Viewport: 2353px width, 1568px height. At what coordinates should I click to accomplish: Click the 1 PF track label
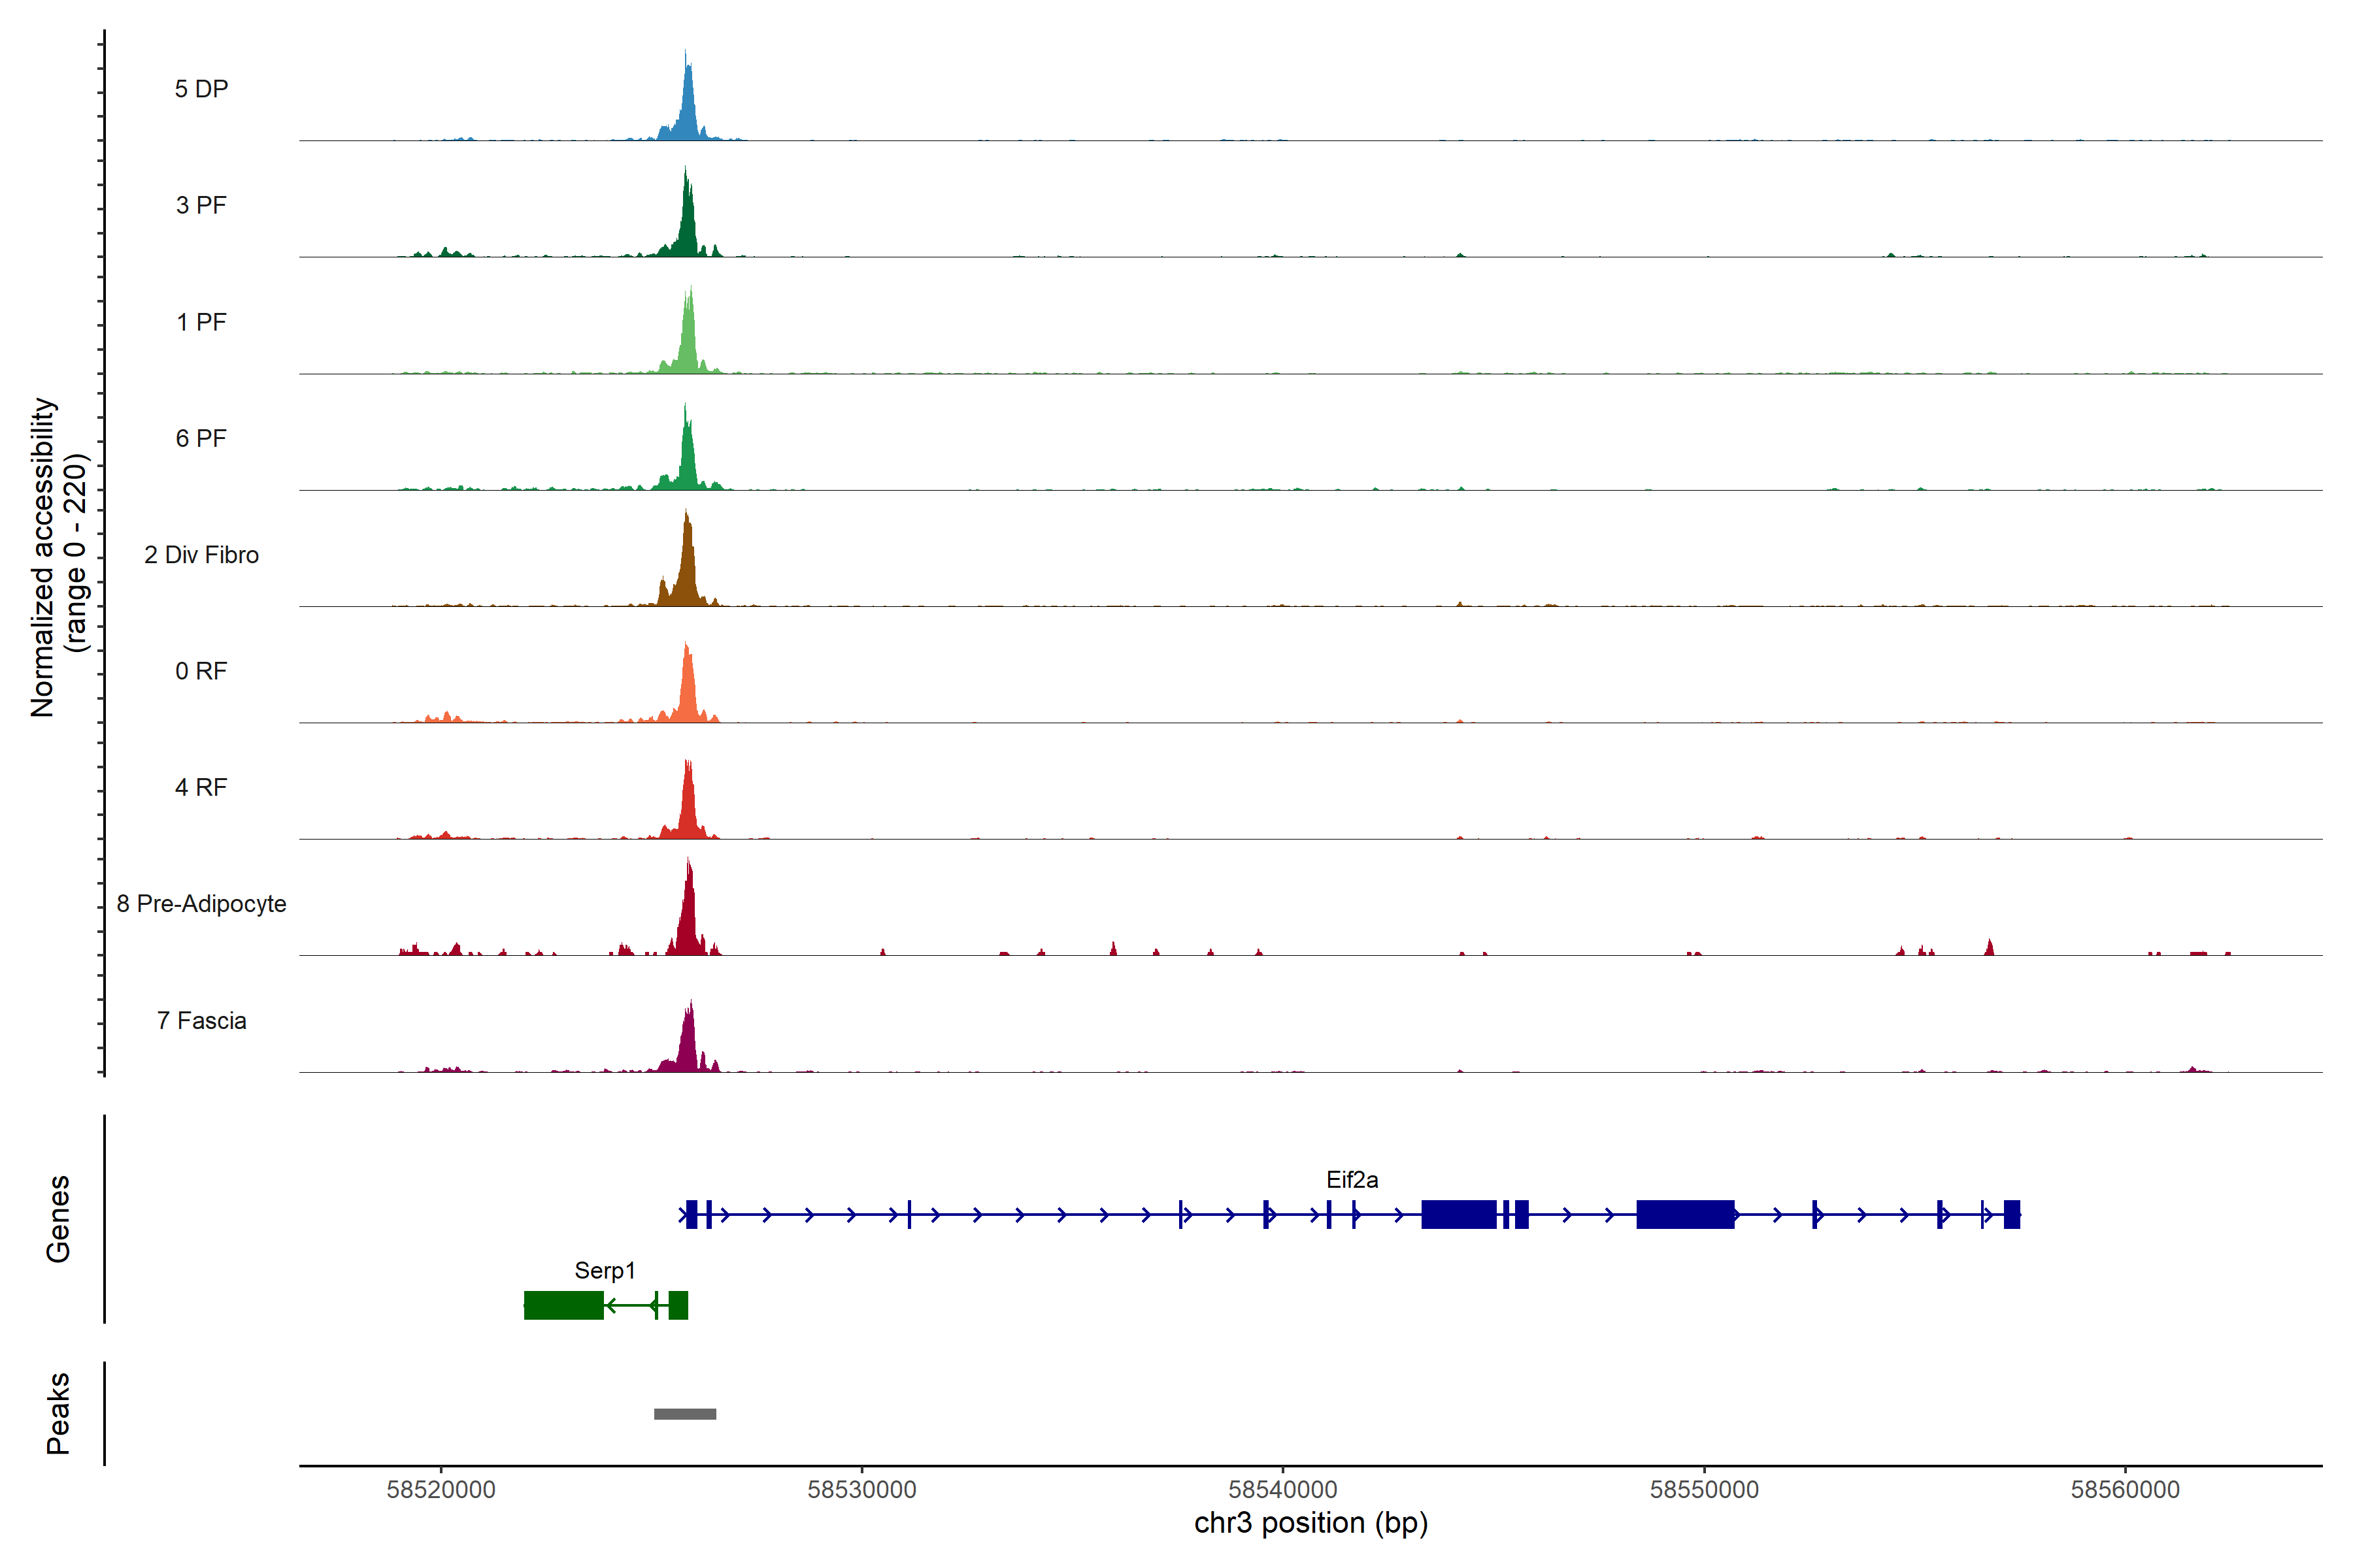[201, 322]
